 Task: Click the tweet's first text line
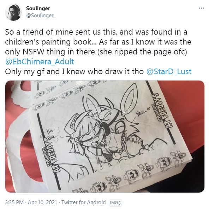click(96, 32)
